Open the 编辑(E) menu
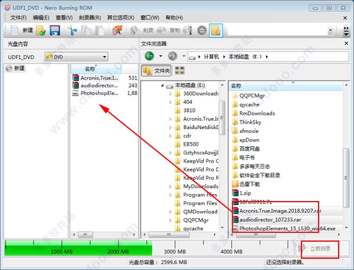354x270 pixels. point(41,18)
